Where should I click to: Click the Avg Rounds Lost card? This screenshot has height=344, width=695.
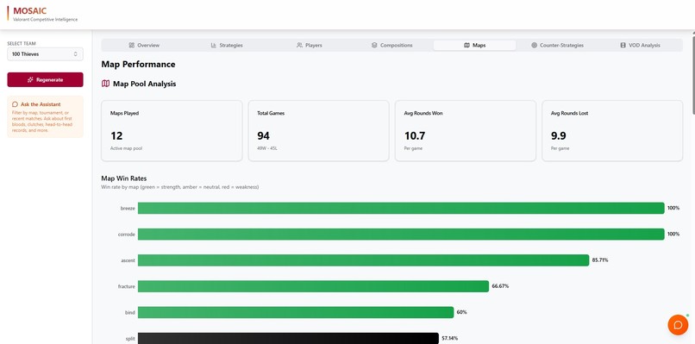pyautogui.click(x=612, y=131)
